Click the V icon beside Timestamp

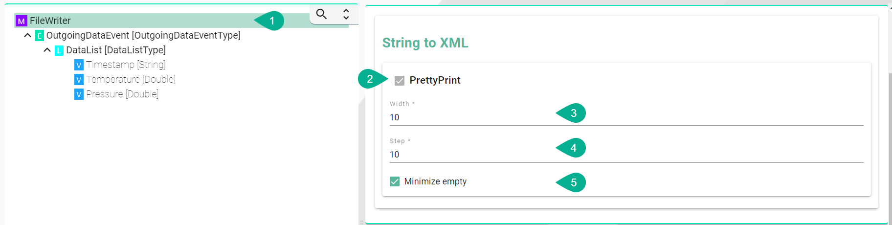pos(79,65)
